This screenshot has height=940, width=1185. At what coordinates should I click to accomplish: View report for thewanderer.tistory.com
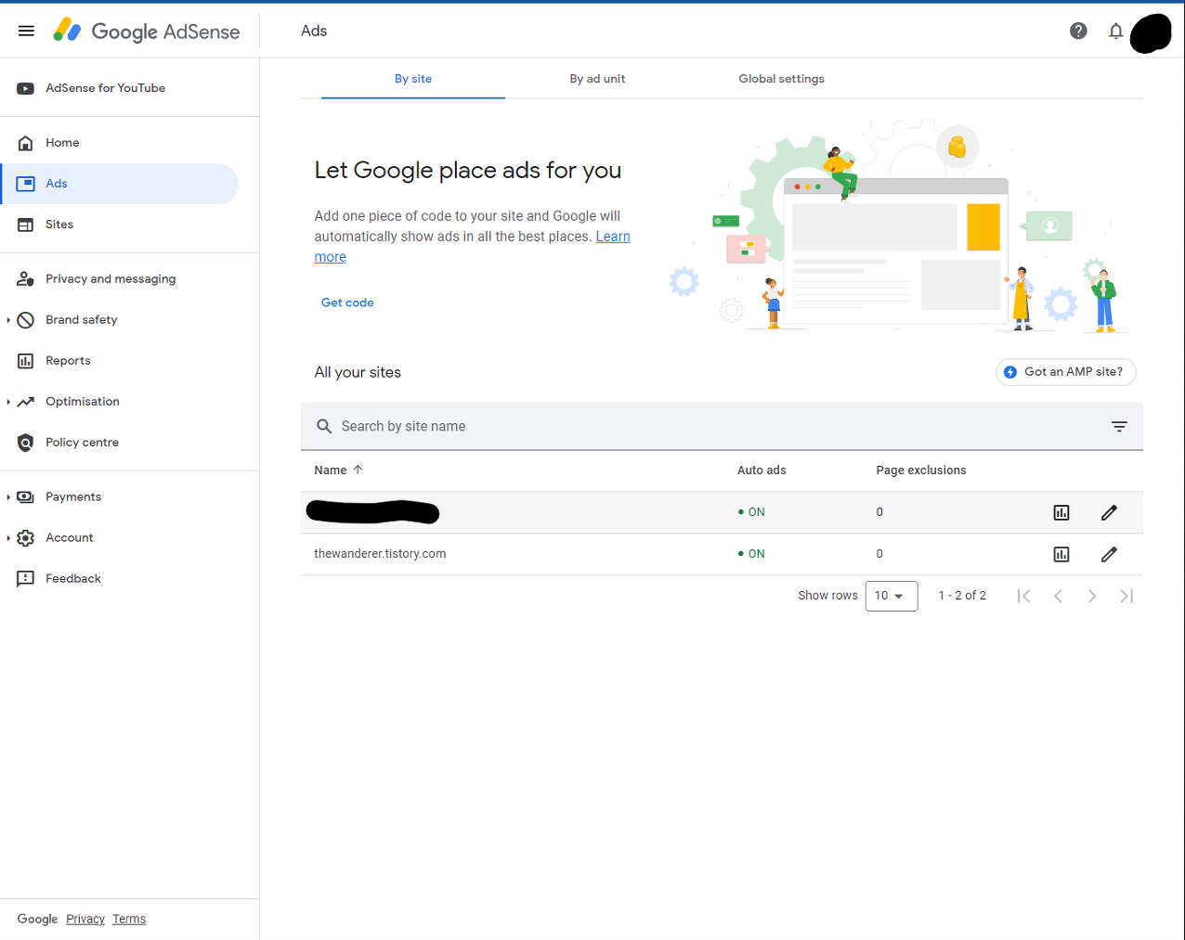coord(1061,555)
